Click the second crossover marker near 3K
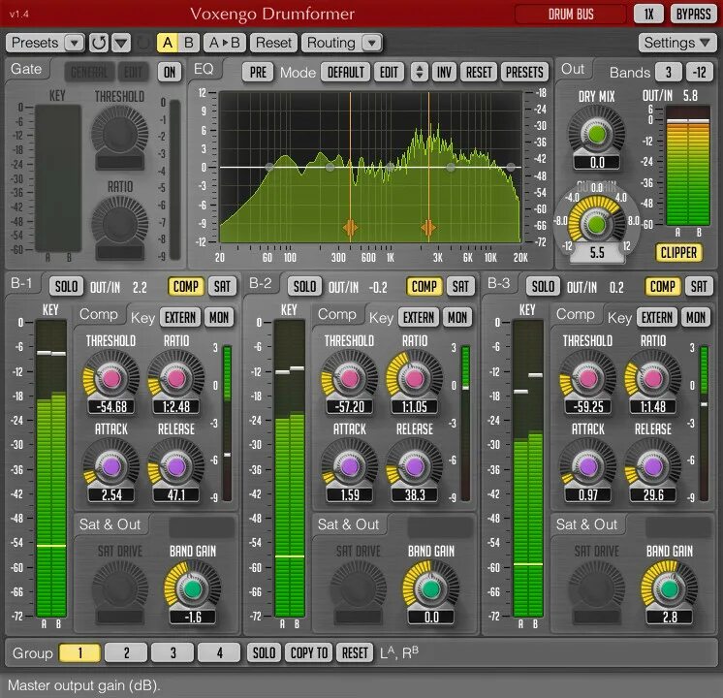 pyautogui.click(x=428, y=228)
